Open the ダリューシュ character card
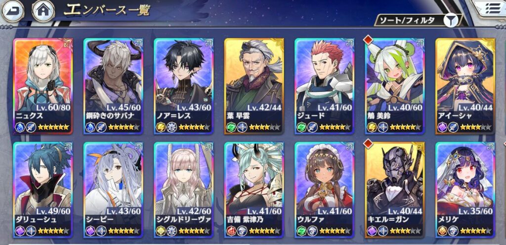 pos(43,190)
